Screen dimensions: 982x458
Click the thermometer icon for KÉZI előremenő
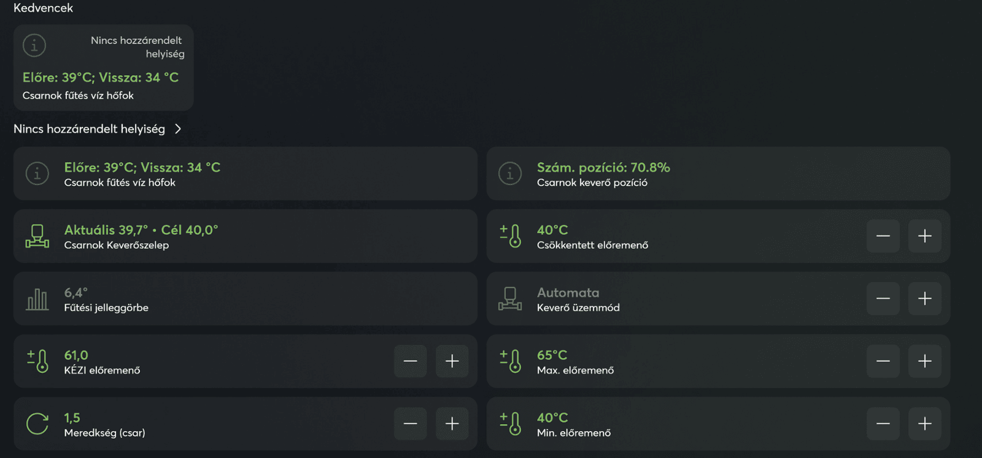pyautogui.click(x=37, y=361)
